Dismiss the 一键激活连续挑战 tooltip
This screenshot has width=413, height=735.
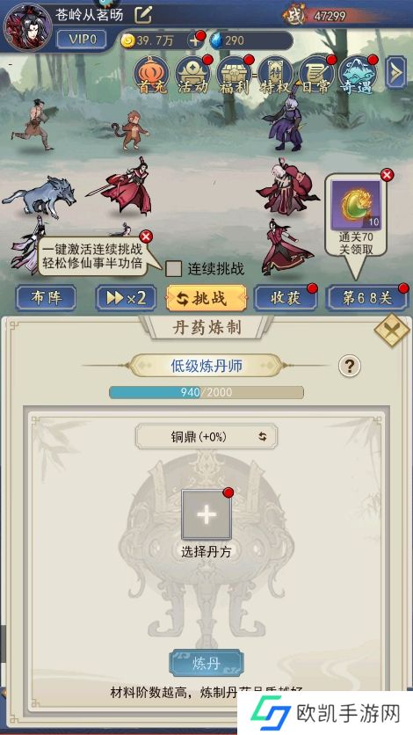pyautogui.click(x=146, y=236)
